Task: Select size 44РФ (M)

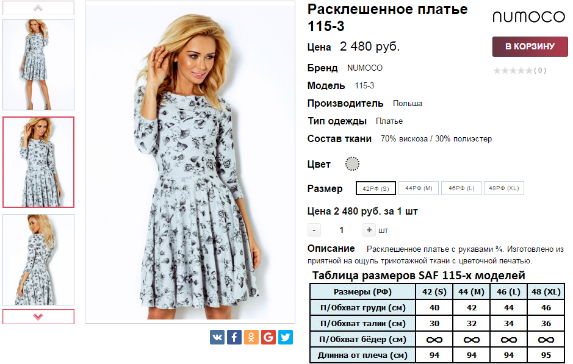Action: point(419,188)
